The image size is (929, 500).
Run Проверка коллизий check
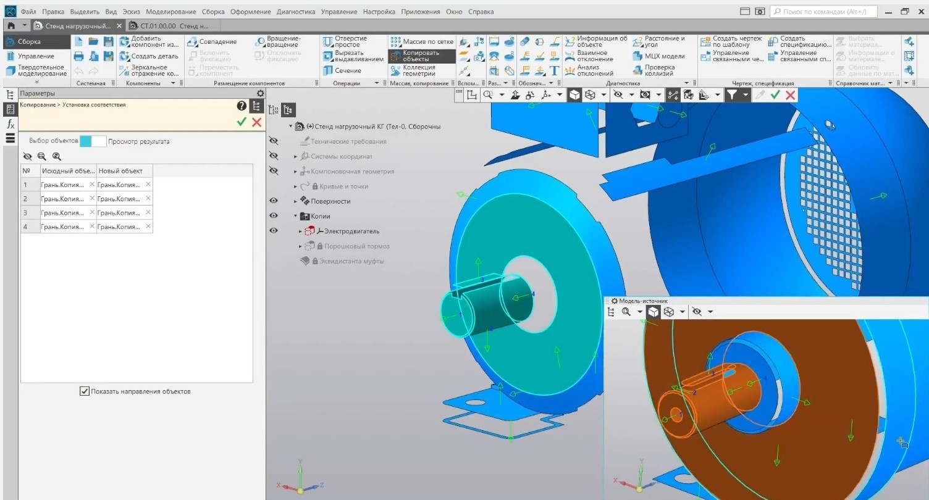click(654, 70)
